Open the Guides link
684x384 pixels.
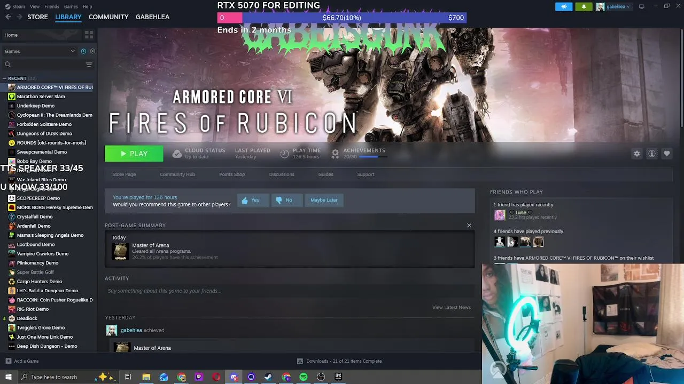[325, 174]
